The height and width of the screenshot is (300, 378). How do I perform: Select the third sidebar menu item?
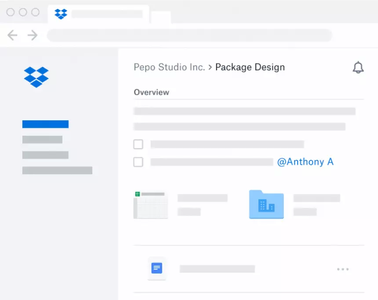coord(45,155)
